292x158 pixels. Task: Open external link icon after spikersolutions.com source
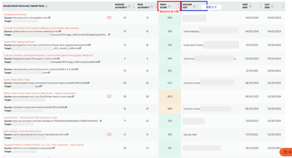coord(60,31)
